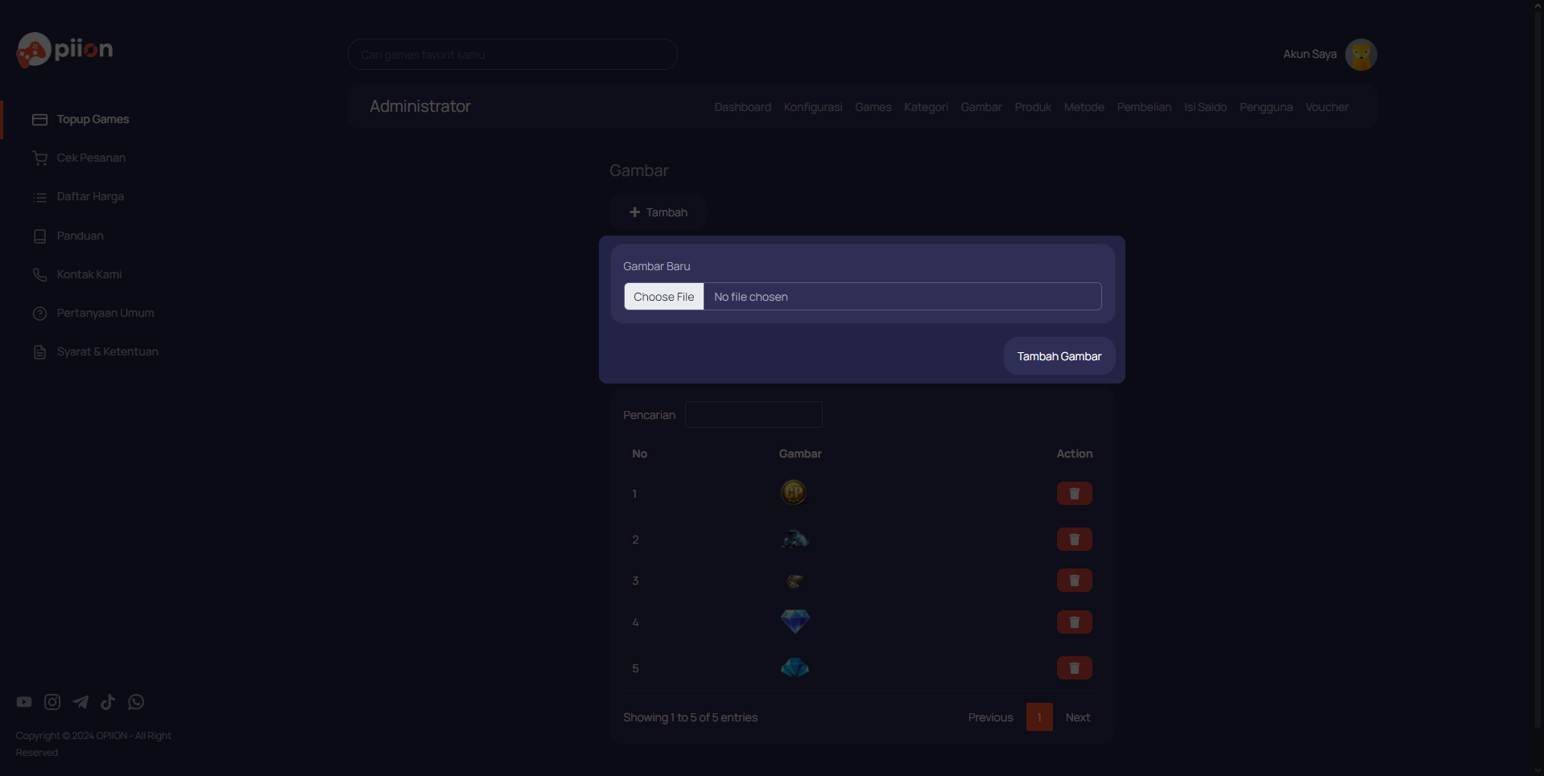Click the Kontak Kami phone icon
Viewport: 1544px width, 776px height.
[39, 274]
